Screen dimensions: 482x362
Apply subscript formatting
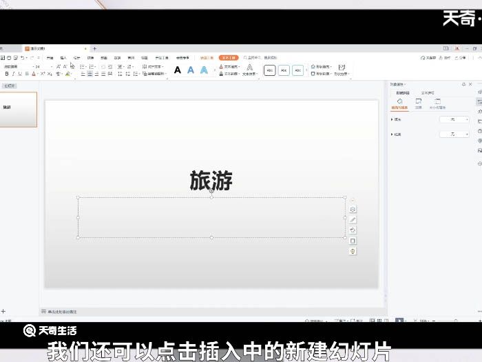(50, 74)
